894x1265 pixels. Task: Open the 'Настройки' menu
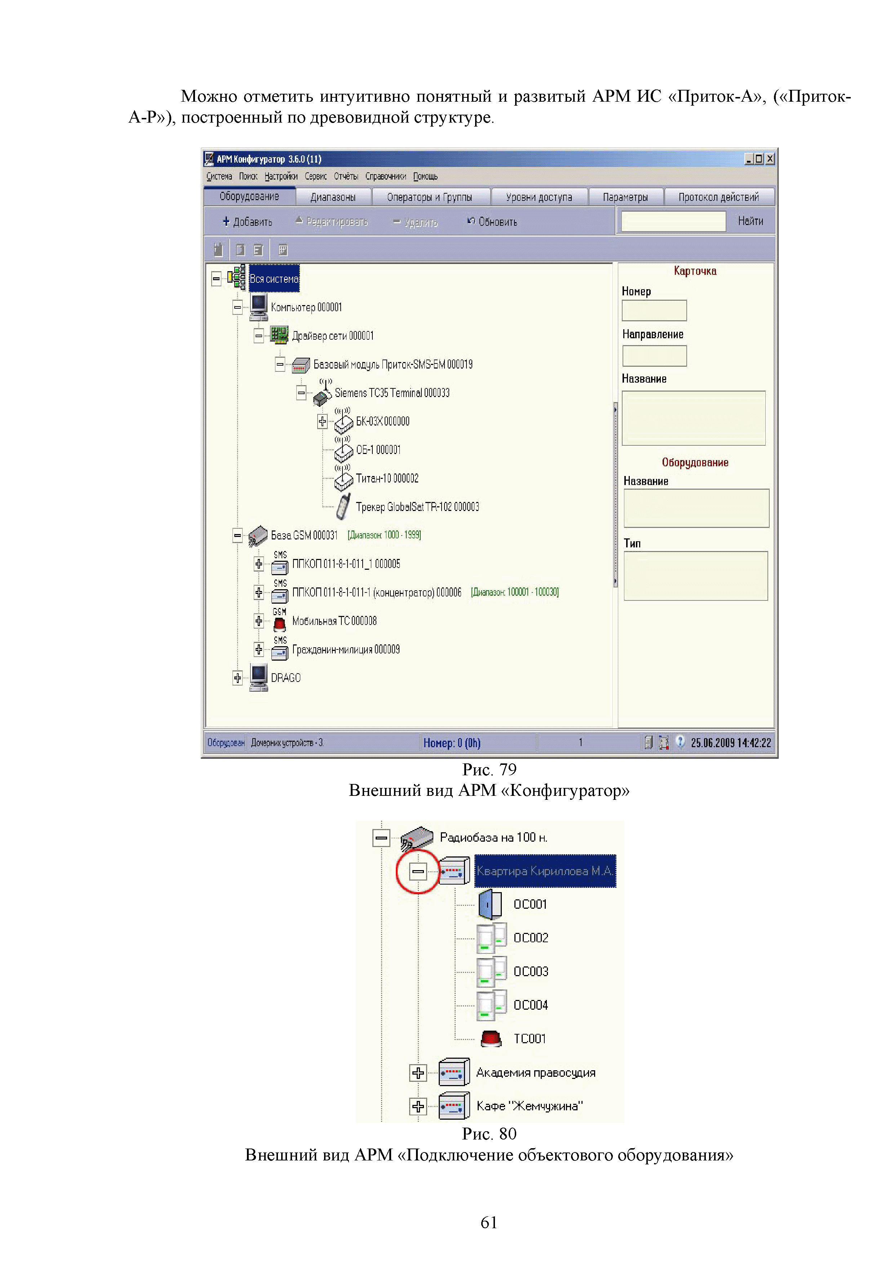click(281, 176)
